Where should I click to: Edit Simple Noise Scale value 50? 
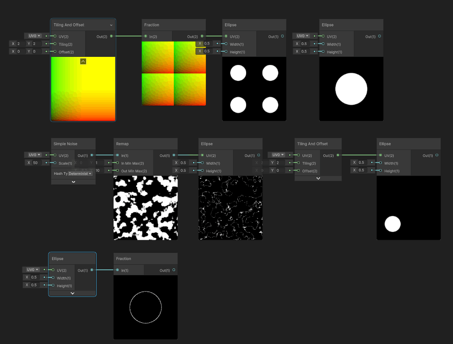pyautogui.click(x=38, y=163)
